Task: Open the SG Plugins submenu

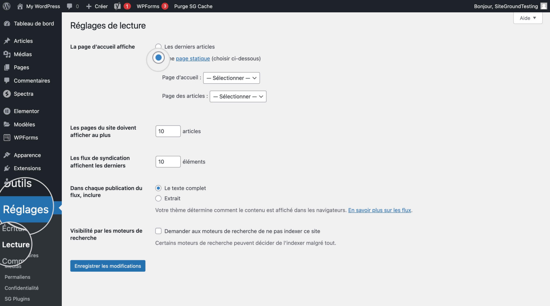Action: point(17,299)
